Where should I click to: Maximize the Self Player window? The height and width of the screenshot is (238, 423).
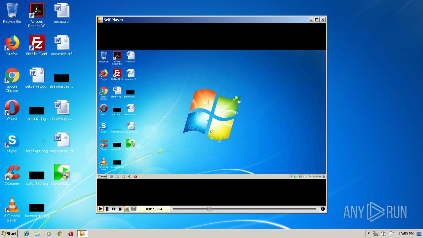pyautogui.click(x=317, y=20)
